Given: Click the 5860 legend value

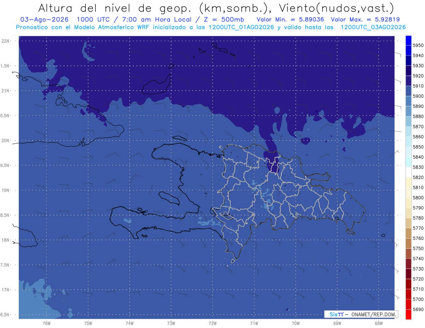Looking at the screenshot, I should tap(418, 137).
